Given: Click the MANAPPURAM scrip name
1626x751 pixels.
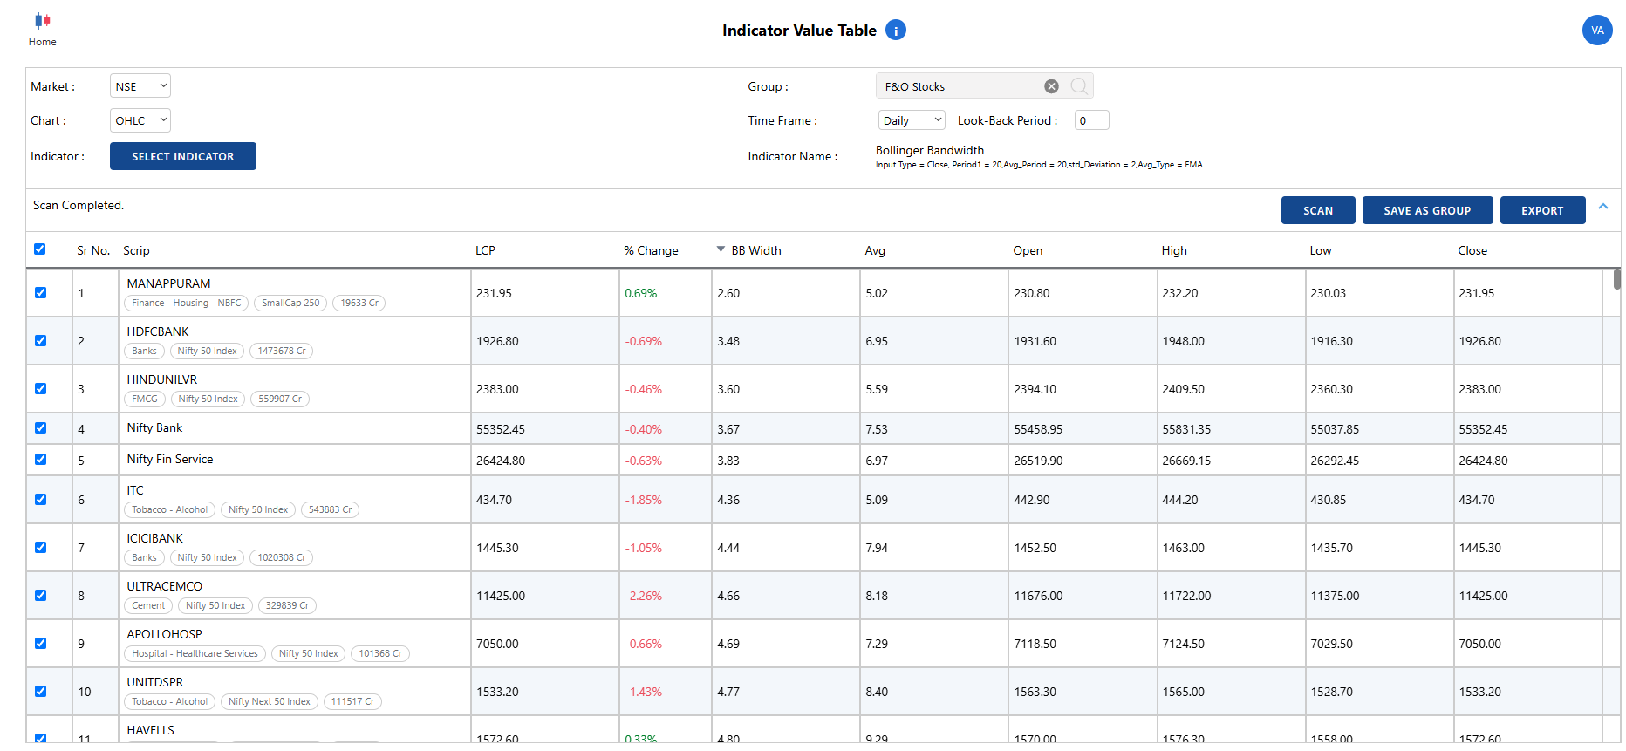Looking at the screenshot, I should pos(168,283).
